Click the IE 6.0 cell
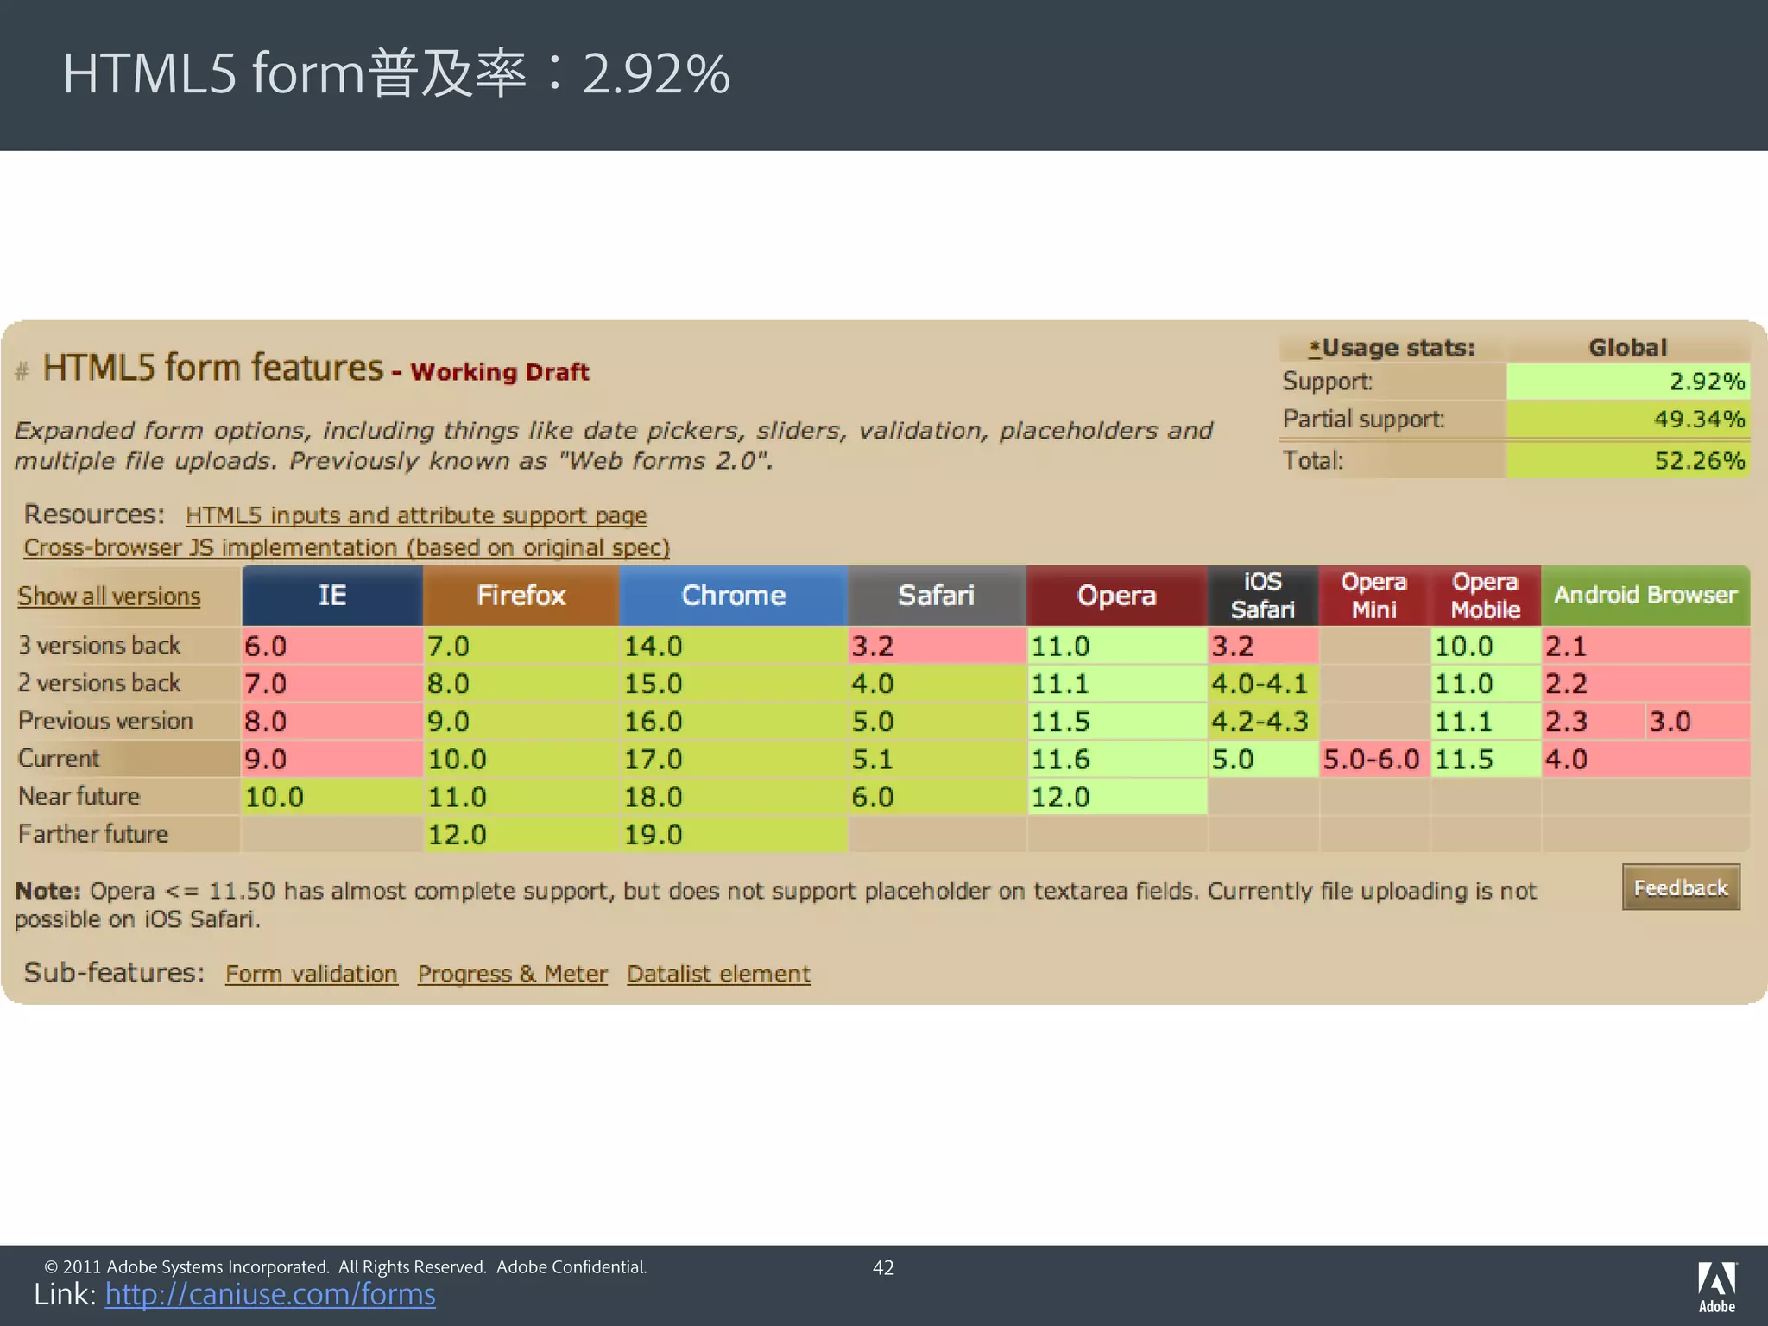 pyautogui.click(x=332, y=646)
